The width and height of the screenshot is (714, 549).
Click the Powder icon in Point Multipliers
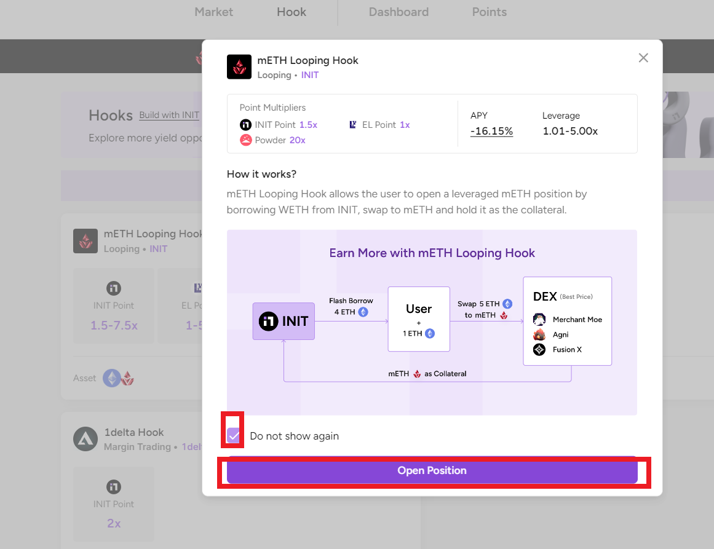click(245, 140)
